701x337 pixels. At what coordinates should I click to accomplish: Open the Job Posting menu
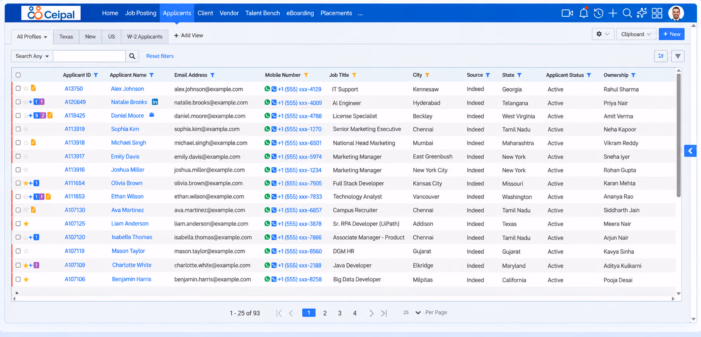[x=141, y=13]
